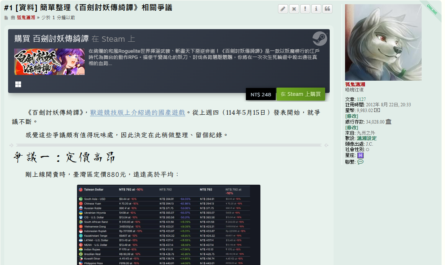Click the banknote icon beside 星幣 amount
Screen dimensions: 445x265
(x=377, y=110)
